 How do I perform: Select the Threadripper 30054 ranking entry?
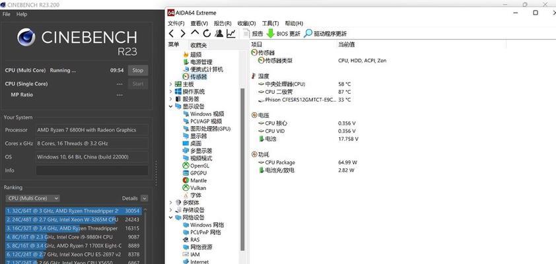pos(73,211)
